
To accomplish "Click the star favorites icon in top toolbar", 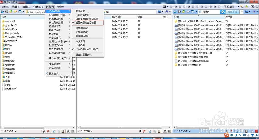I will [x=246, y=7].
